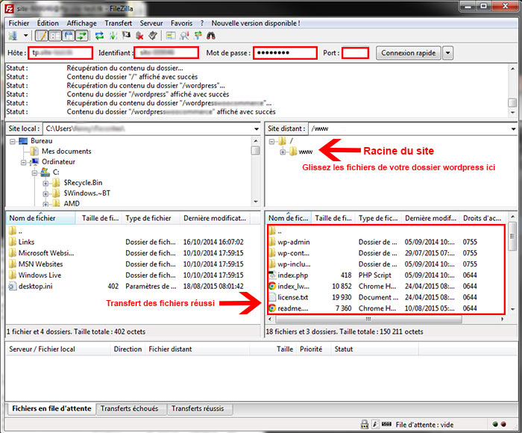
Task: Reconnect to the last server
Action: [x=153, y=35]
